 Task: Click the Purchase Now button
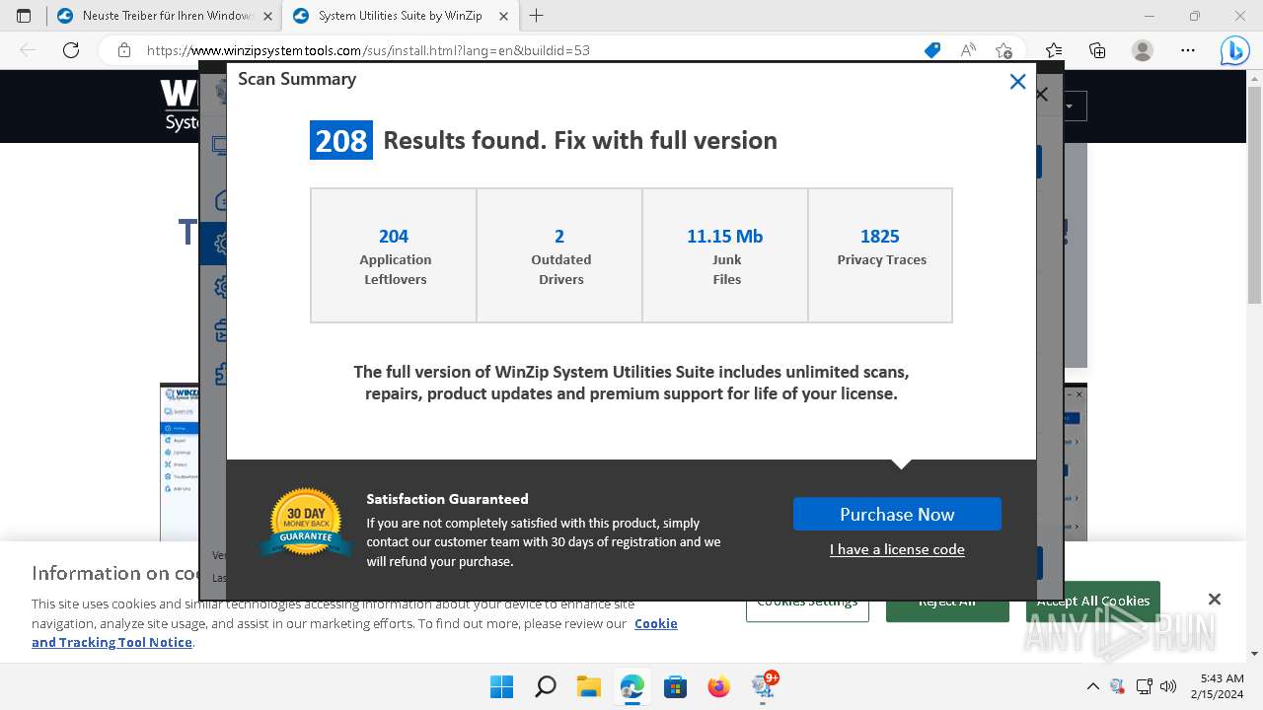(897, 514)
